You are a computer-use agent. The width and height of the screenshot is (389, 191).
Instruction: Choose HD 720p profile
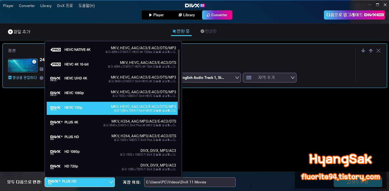112,167
